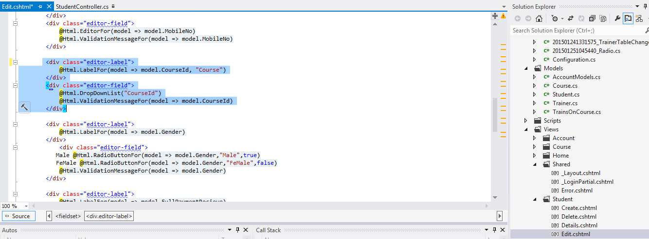The width and height of the screenshot is (649, 239).
Task: Toggle the pin on the Edit.cshtml tab
Action: pyautogui.click(x=40, y=7)
